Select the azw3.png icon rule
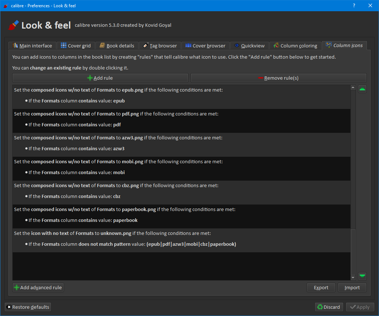Viewport: 379px width, 316px height. [181, 145]
